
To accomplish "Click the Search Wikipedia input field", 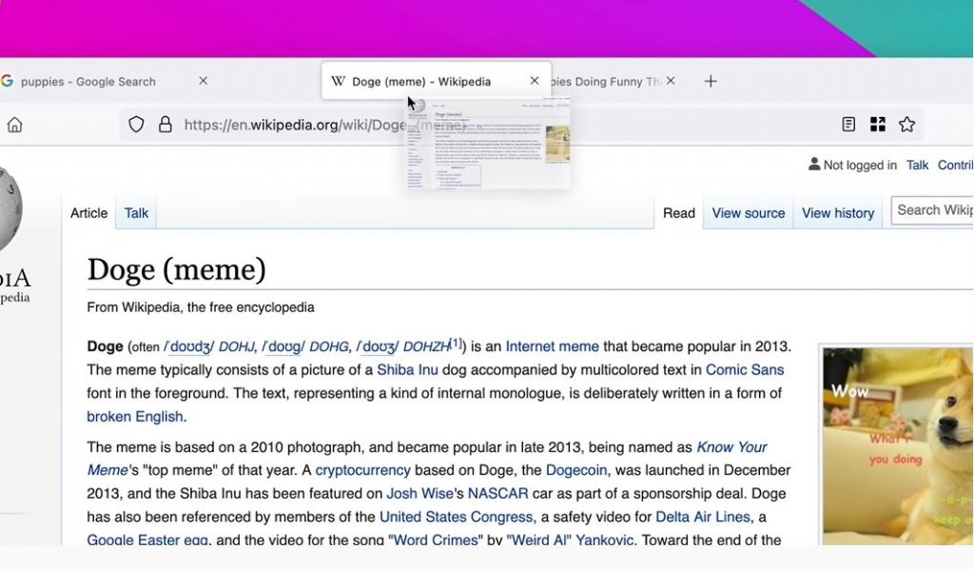I will pos(932,210).
